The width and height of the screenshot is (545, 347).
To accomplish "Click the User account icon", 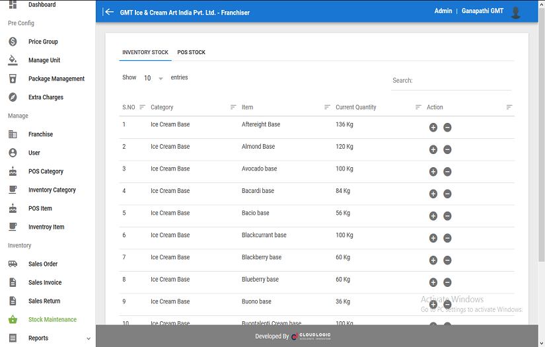I will coord(13,153).
